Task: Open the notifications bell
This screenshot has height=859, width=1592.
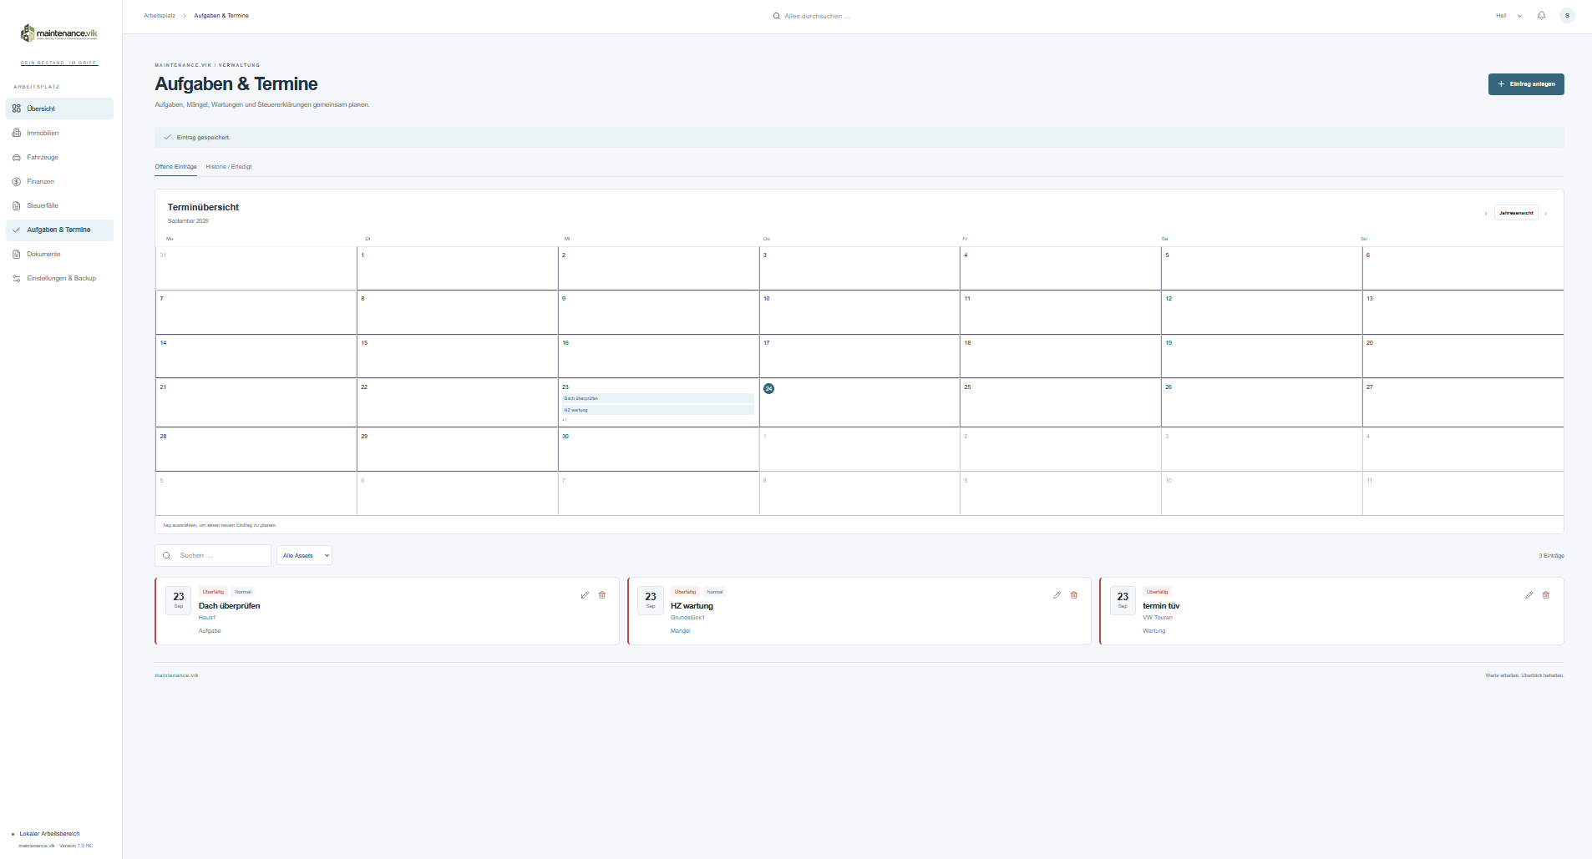Action: click(1541, 16)
